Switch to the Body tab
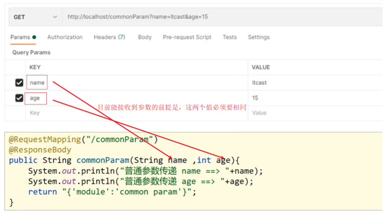Screen dimensions: 392x215 [x=145, y=37]
